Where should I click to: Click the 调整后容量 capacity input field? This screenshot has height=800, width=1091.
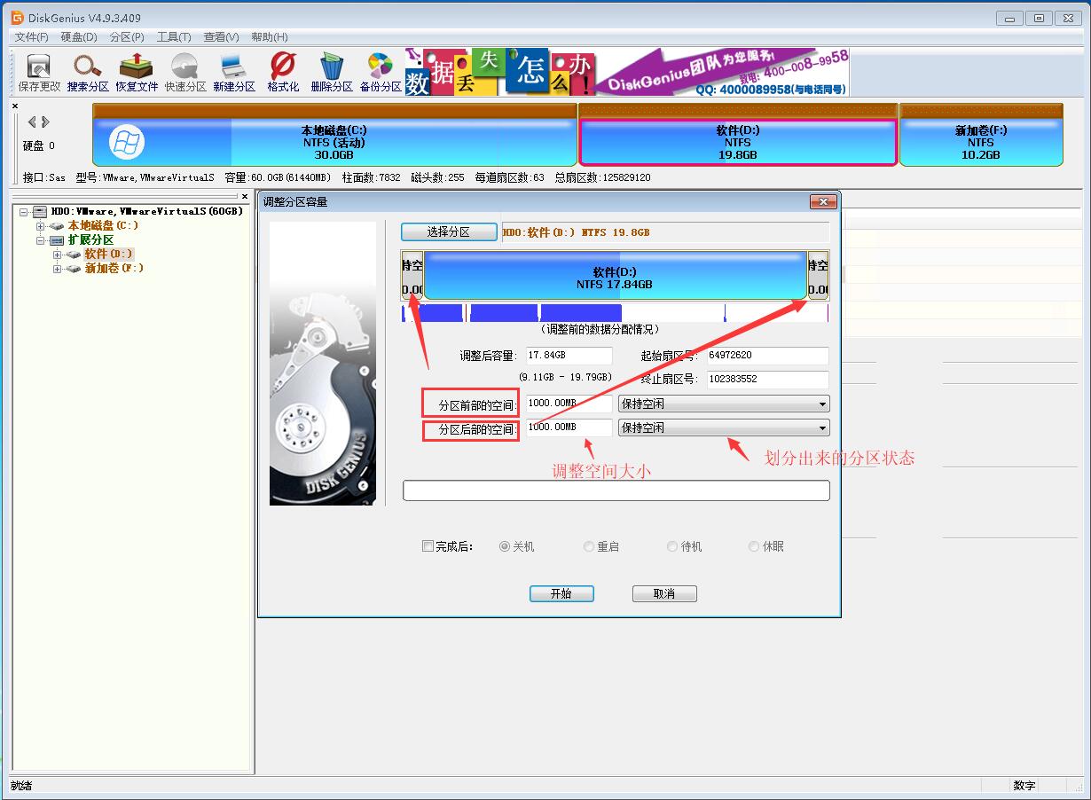pos(569,355)
